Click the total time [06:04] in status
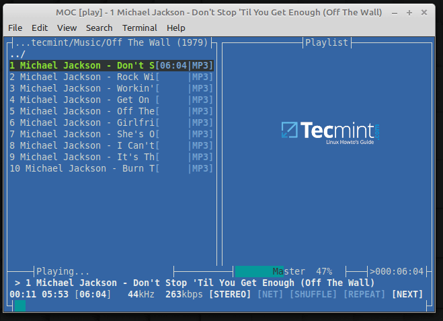The height and width of the screenshot is (321, 443). (x=93, y=294)
